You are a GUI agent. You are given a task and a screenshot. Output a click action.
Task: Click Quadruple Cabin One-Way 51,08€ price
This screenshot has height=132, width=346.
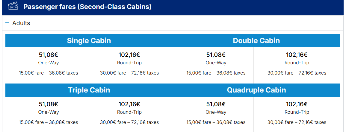(216, 104)
